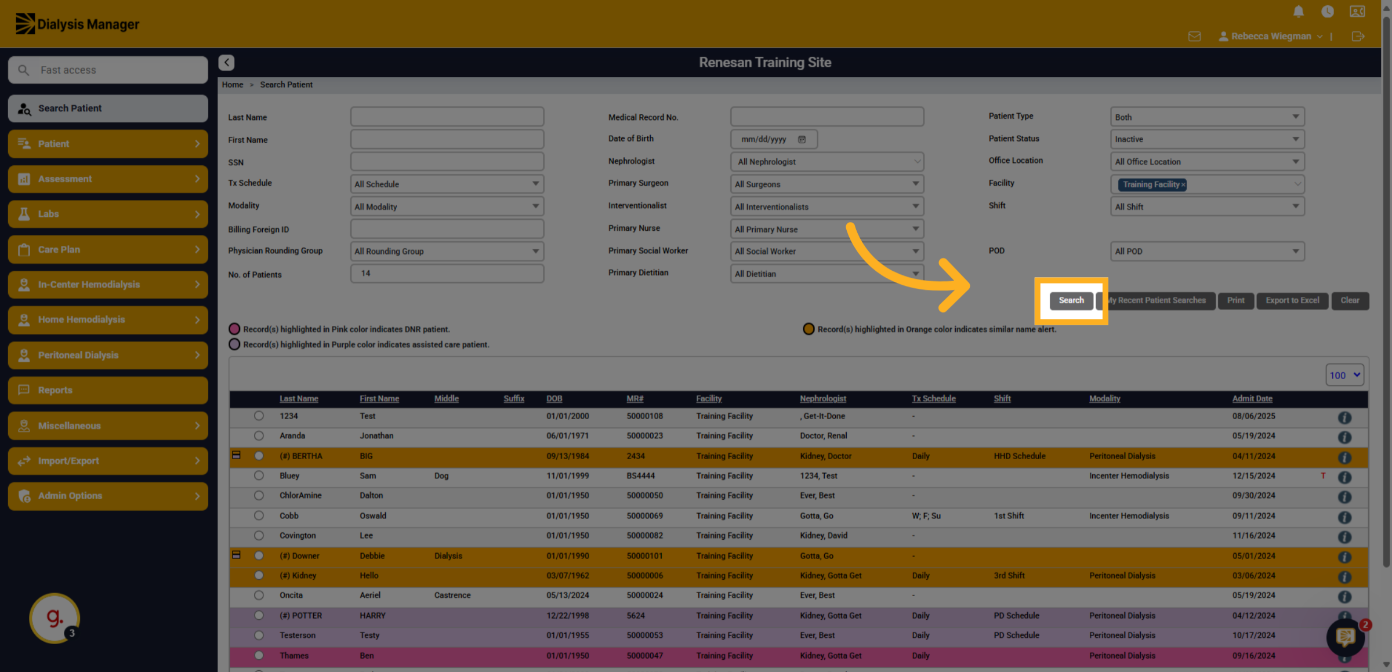Select radio button for patient Aranda
Image resolution: width=1392 pixels, height=672 pixels.
259,435
